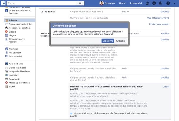
Task: Open friend requests icon
Action: 148,3
